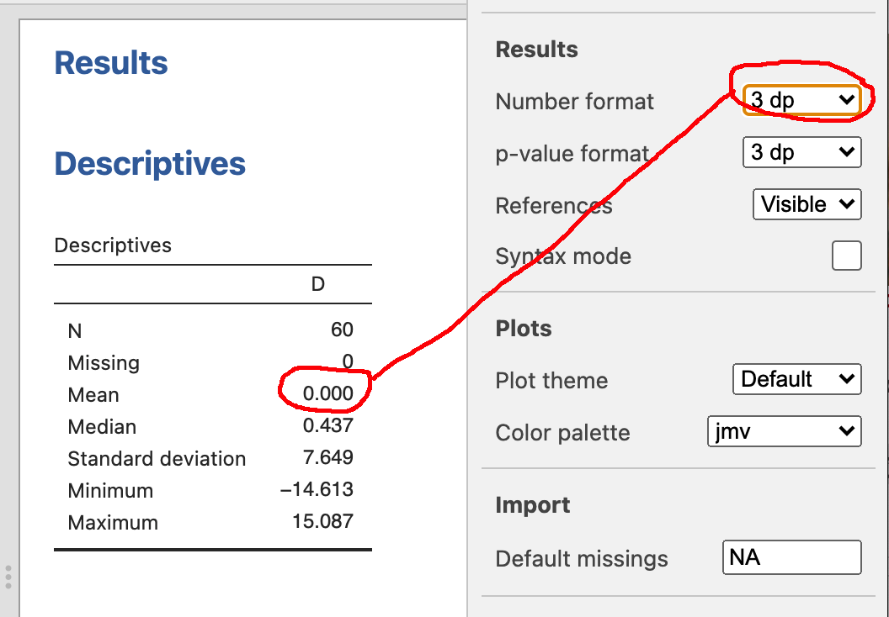
Task: Select the blue Results heading in output
Action: pos(111,63)
